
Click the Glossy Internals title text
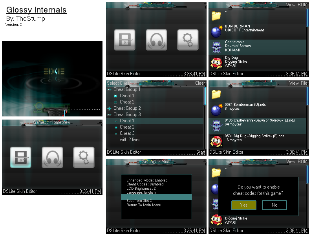tap(37, 10)
